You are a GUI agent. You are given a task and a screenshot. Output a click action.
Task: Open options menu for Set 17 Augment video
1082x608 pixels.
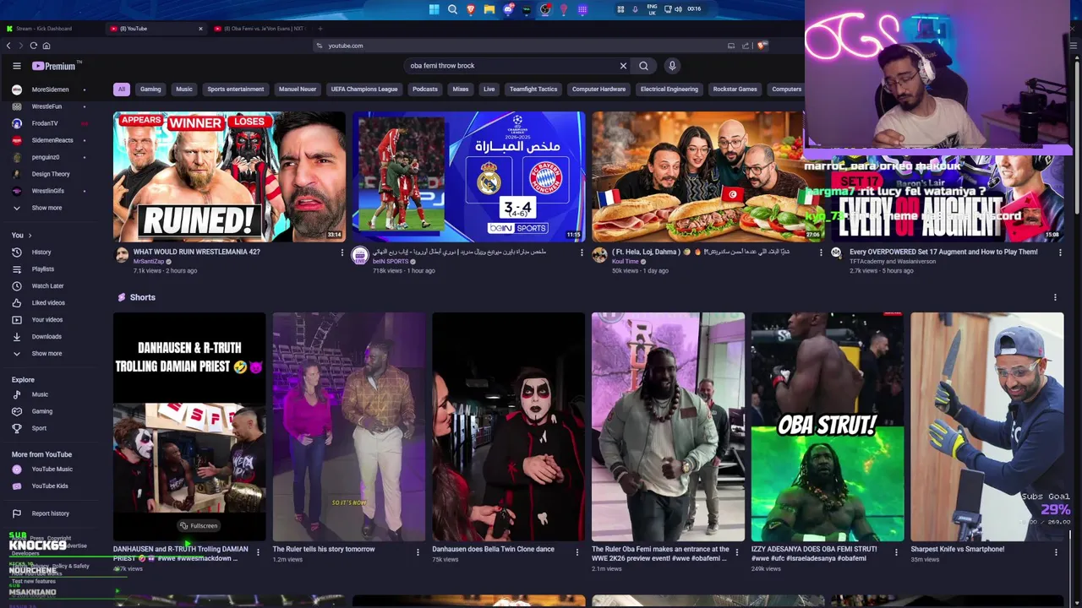point(1060,252)
